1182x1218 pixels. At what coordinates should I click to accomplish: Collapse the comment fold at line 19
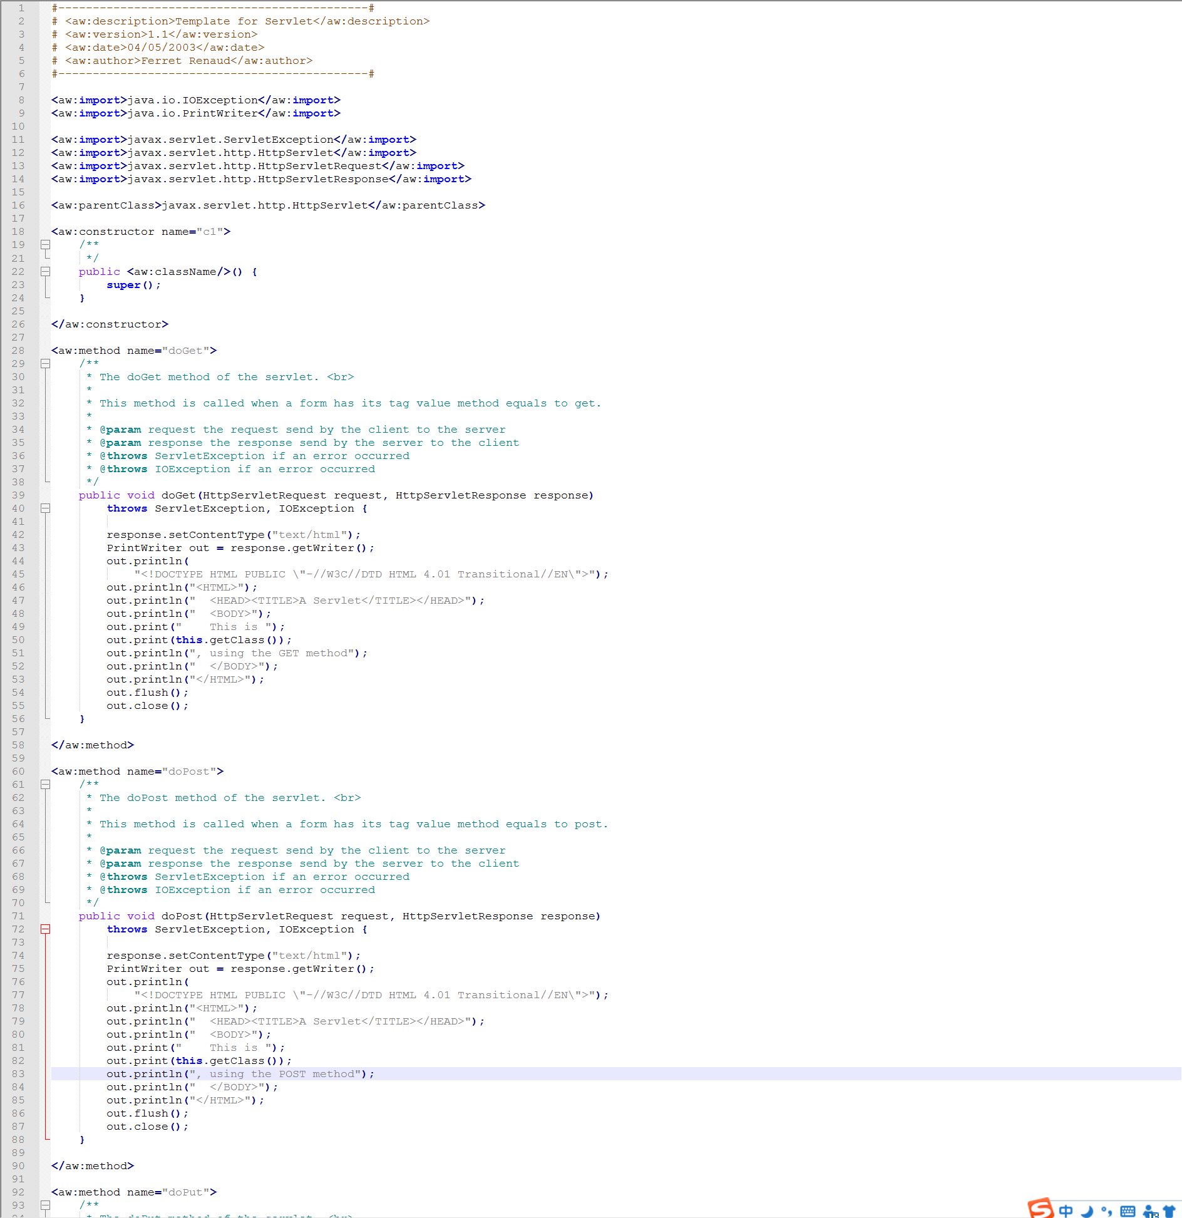pyautogui.click(x=45, y=245)
